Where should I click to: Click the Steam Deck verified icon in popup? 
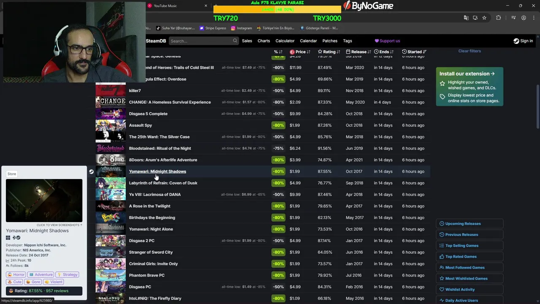click(18, 238)
